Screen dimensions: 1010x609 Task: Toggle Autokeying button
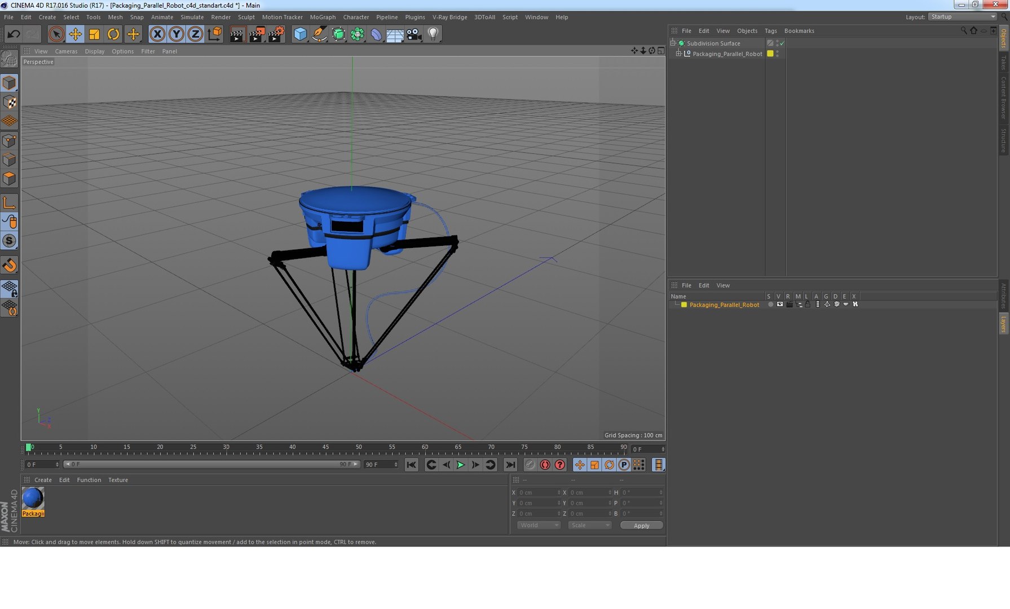click(545, 465)
